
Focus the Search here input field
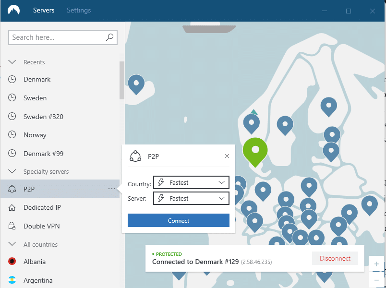point(63,37)
